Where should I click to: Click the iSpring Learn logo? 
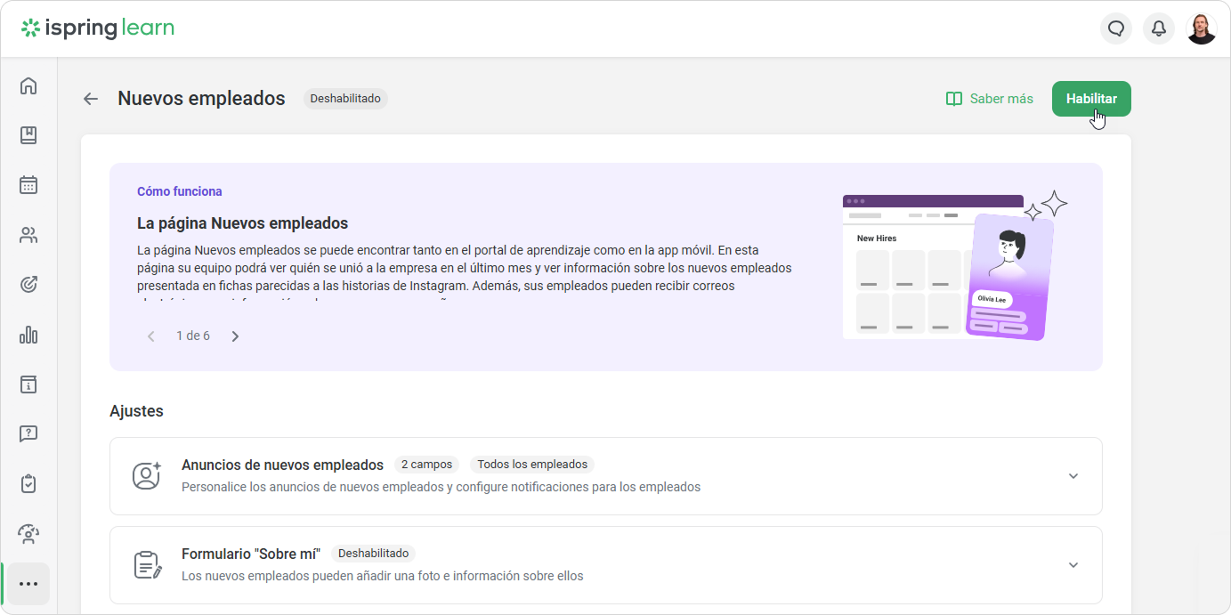tap(98, 28)
